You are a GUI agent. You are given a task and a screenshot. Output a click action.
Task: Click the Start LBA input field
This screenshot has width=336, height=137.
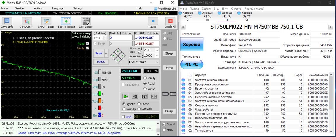121,38
